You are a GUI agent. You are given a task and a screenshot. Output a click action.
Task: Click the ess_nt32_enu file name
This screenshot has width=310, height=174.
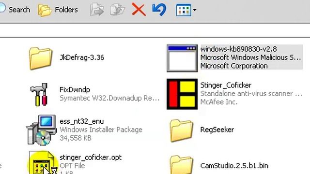(81, 121)
